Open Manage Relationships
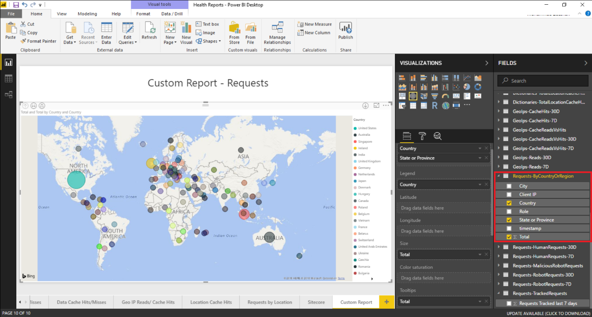This screenshot has width=592, height=317. [x=277, y=33]
